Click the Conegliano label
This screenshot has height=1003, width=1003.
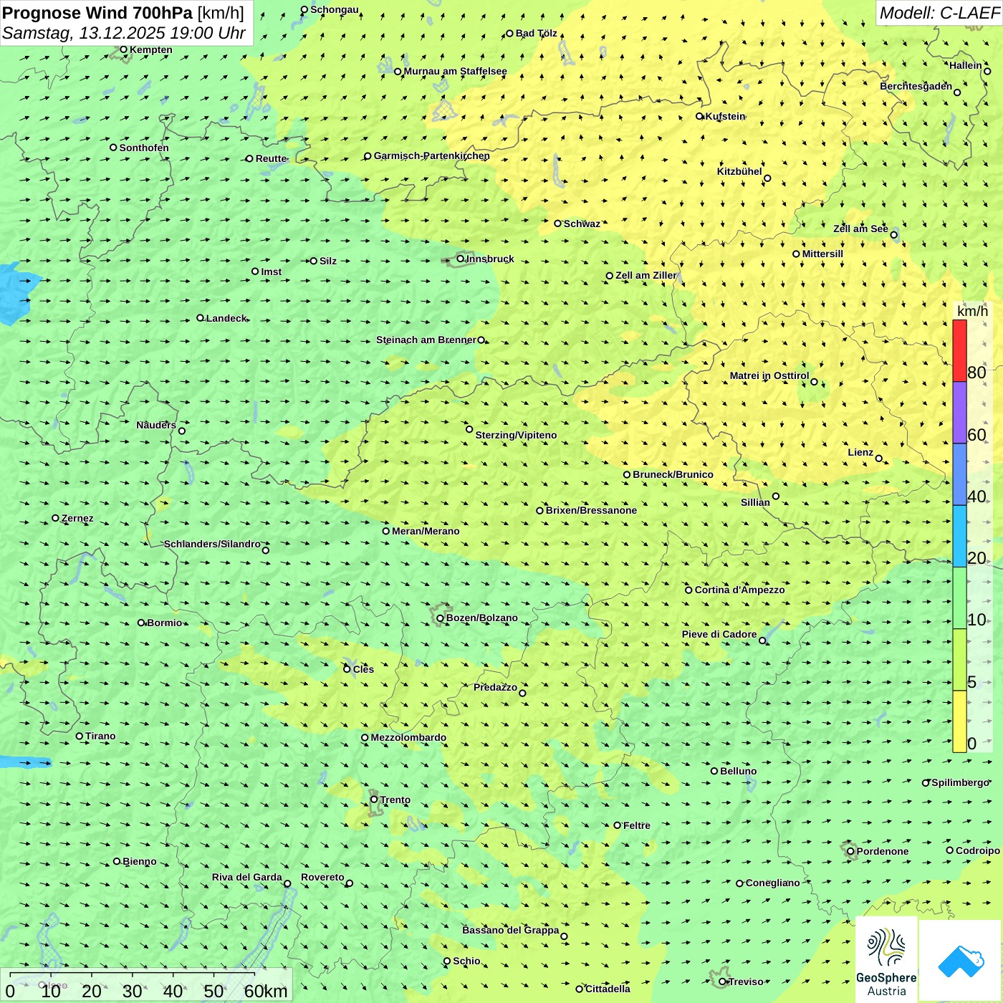tap(772, 883)
